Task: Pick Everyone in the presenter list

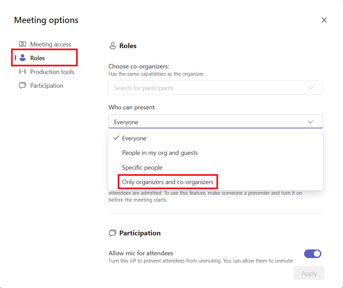Action: coord(134,138)
